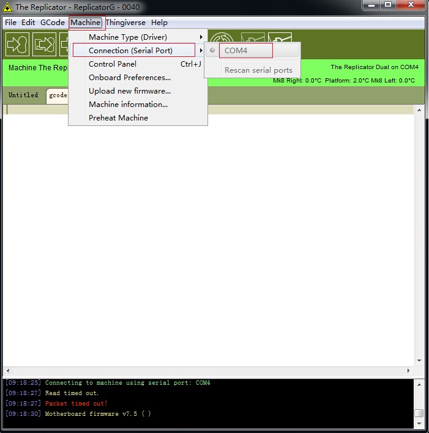Click the console scrollbar thumb

[x=419, y=413]
